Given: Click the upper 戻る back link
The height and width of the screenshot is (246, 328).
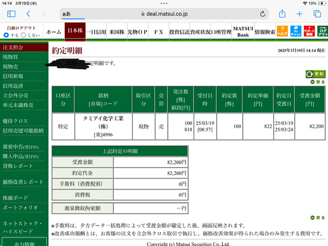Looking at the screenshot, I should coord(318,82).
